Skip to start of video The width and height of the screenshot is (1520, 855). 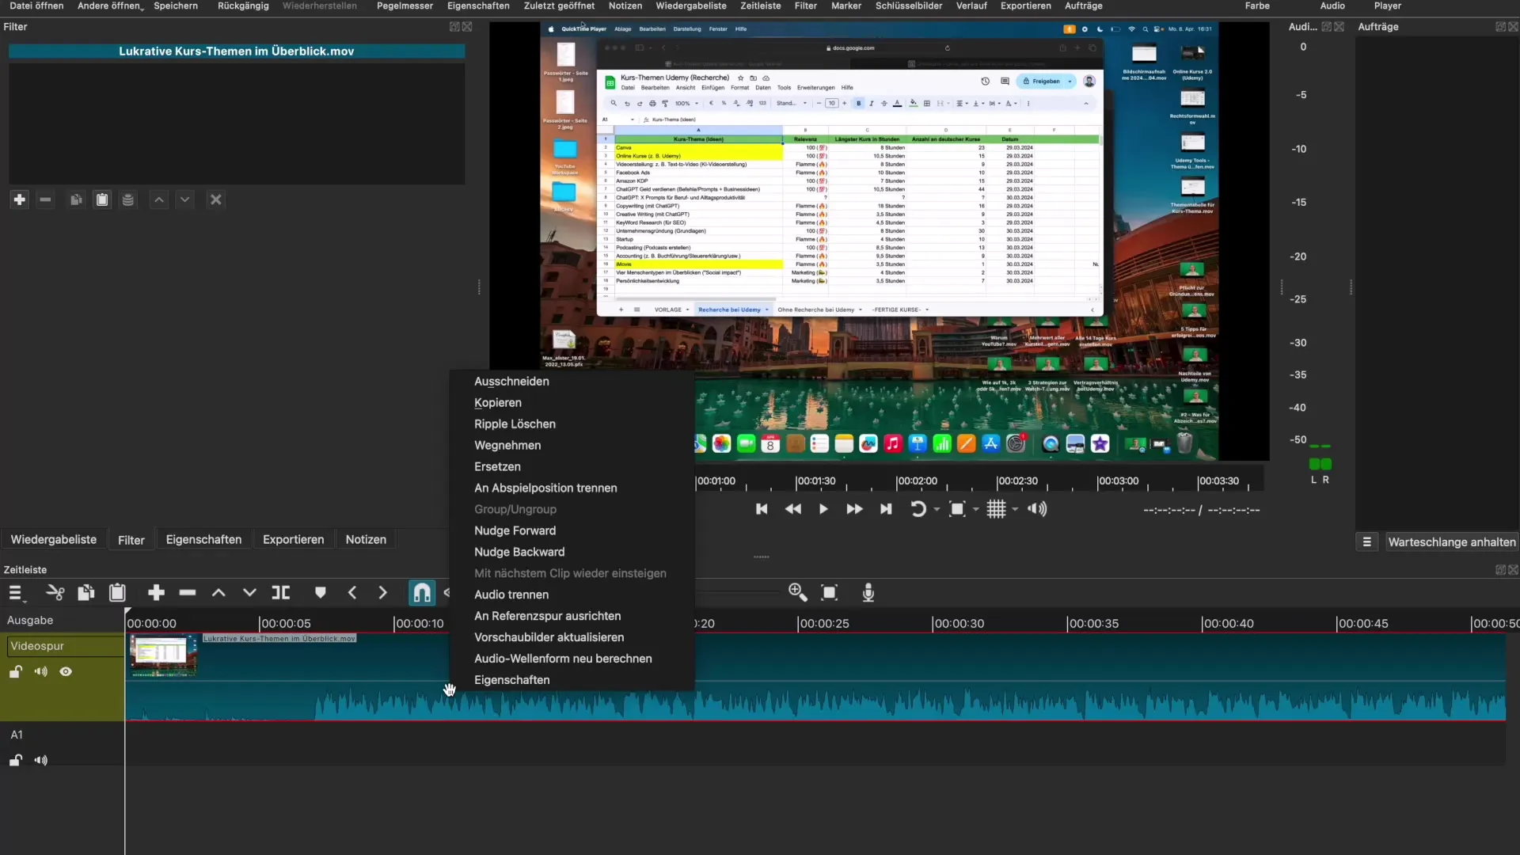(762, 509)
